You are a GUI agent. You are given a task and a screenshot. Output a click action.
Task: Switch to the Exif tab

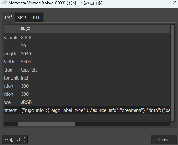click(x=8, y=17)
